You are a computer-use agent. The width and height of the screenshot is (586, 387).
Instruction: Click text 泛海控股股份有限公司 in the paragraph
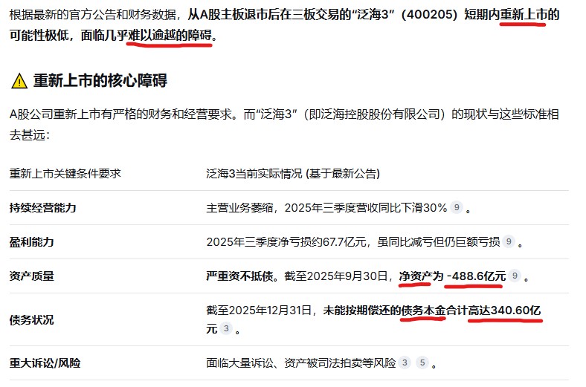(381, 114)
